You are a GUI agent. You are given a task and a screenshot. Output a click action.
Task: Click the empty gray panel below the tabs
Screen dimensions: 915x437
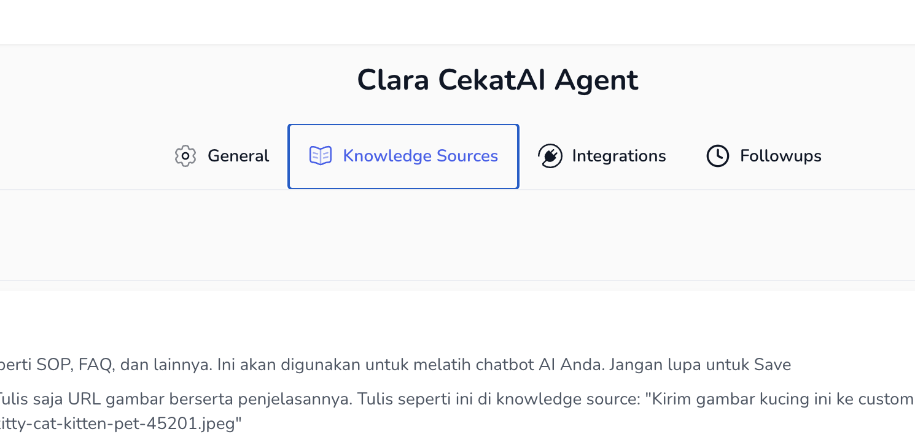click(457, 236)
